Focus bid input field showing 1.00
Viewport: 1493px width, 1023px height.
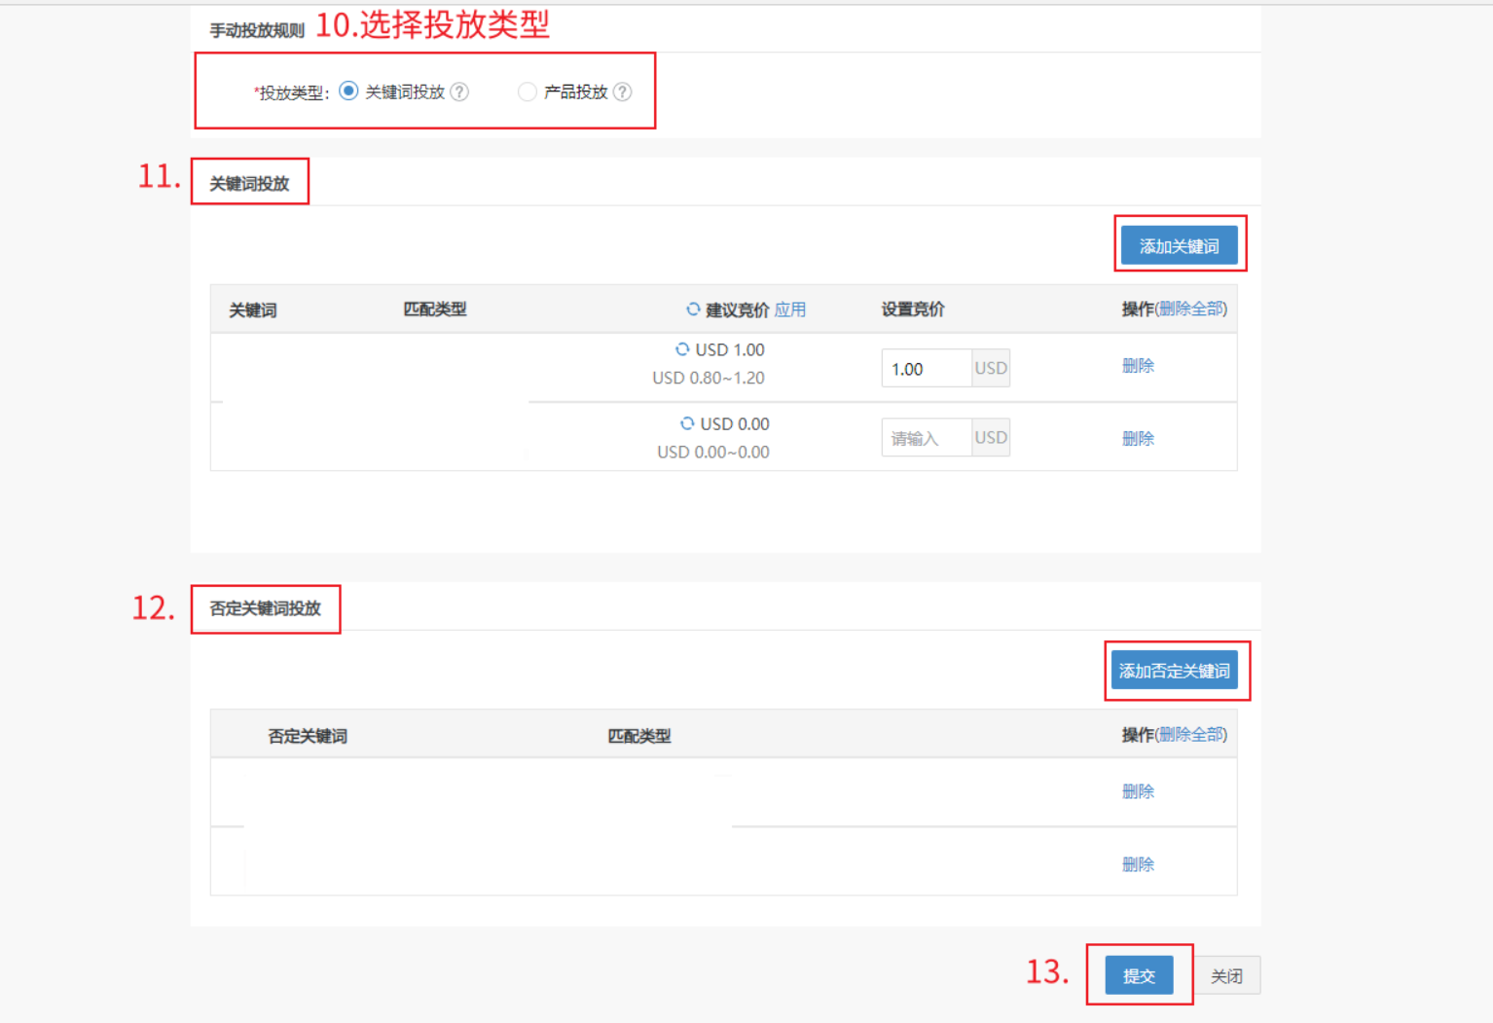tap(926, 369)
